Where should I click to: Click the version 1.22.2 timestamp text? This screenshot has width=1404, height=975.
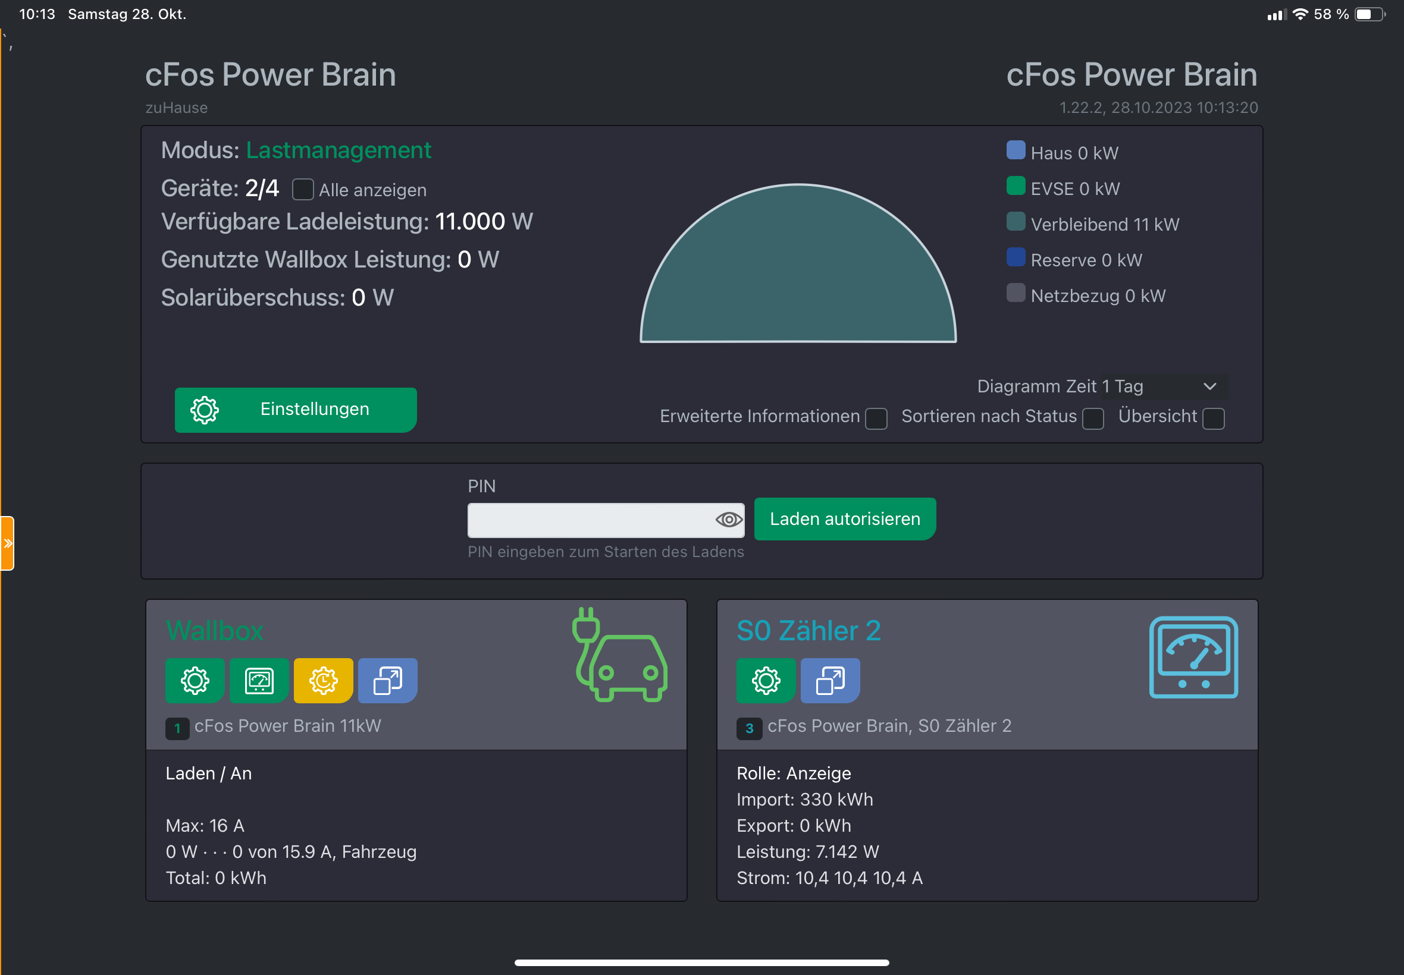[1158, 108]
